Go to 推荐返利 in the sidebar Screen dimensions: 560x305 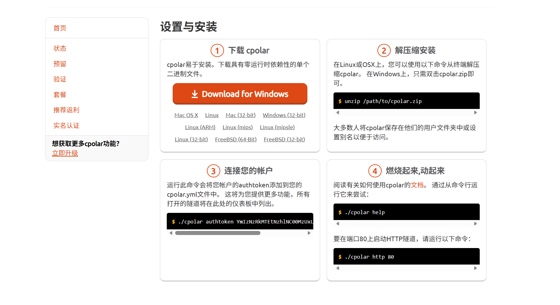[x=66, y=110]
